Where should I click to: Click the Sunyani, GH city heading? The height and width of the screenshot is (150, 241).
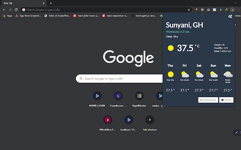[x=184, y=25]
